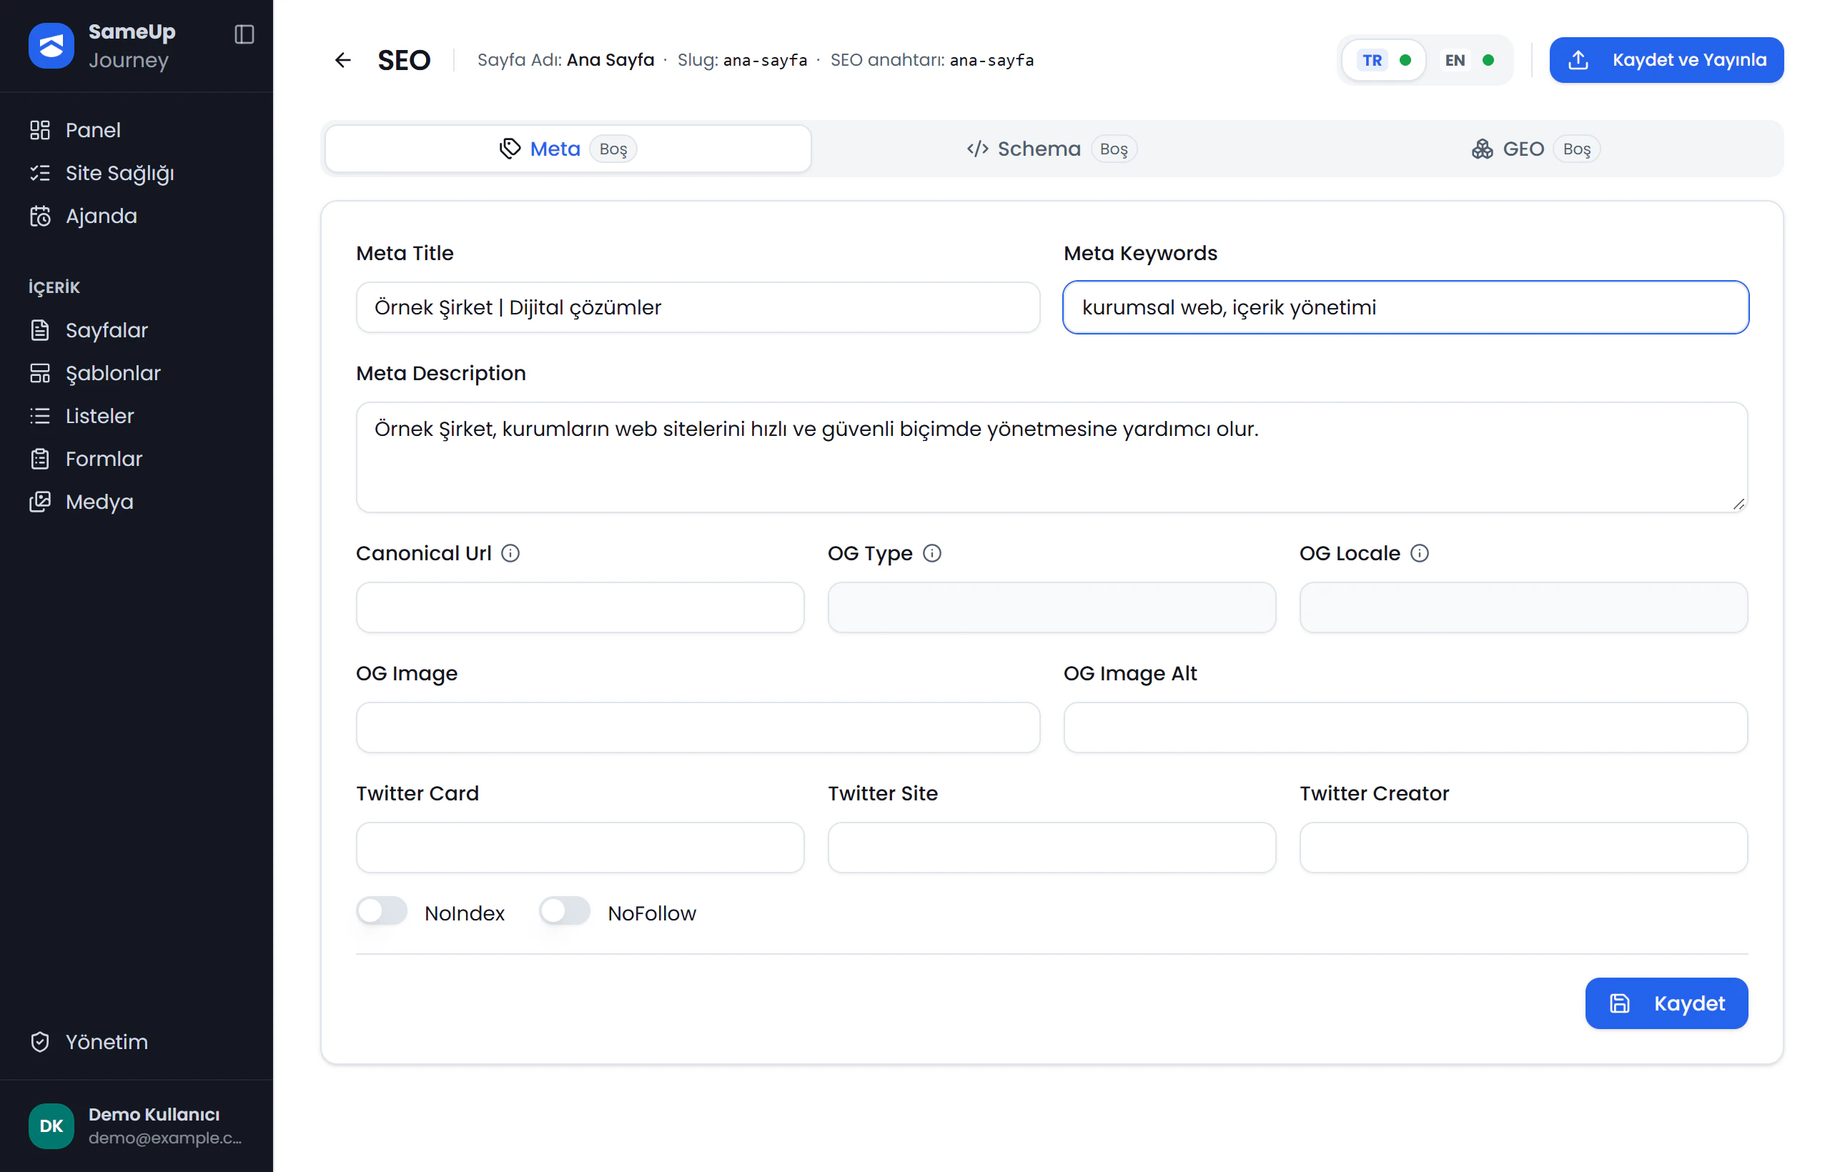Click the Meta Description textarea
1830x1172 pixels.
1052,457
